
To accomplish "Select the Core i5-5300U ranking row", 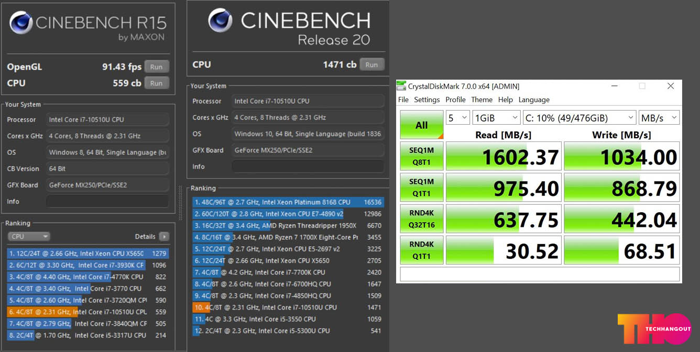I will pos(288,331).
